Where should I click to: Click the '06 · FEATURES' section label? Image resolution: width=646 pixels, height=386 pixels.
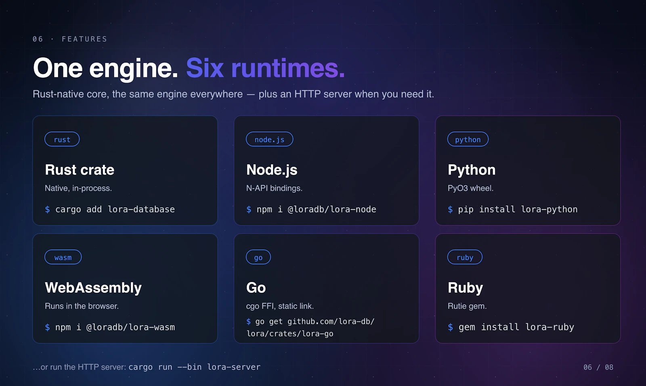(x=70, y=39)
